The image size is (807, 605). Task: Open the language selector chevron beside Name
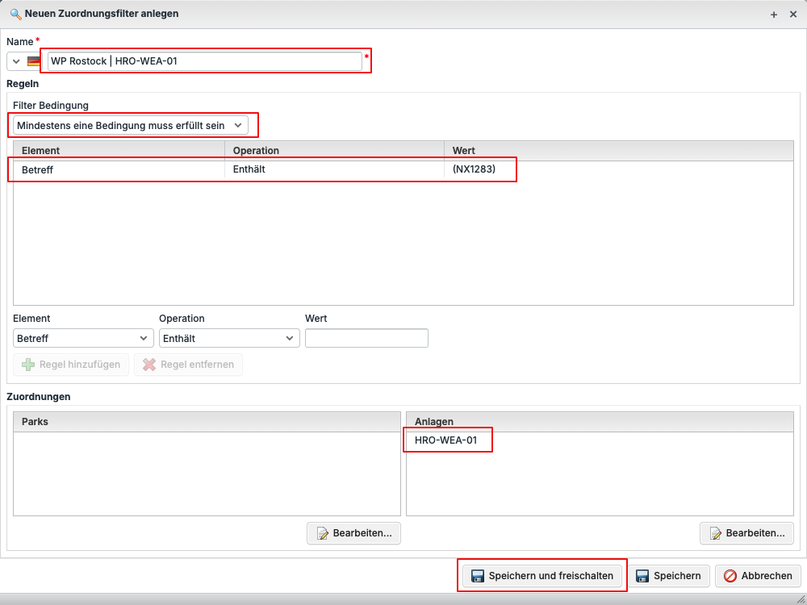pos(16,61)
